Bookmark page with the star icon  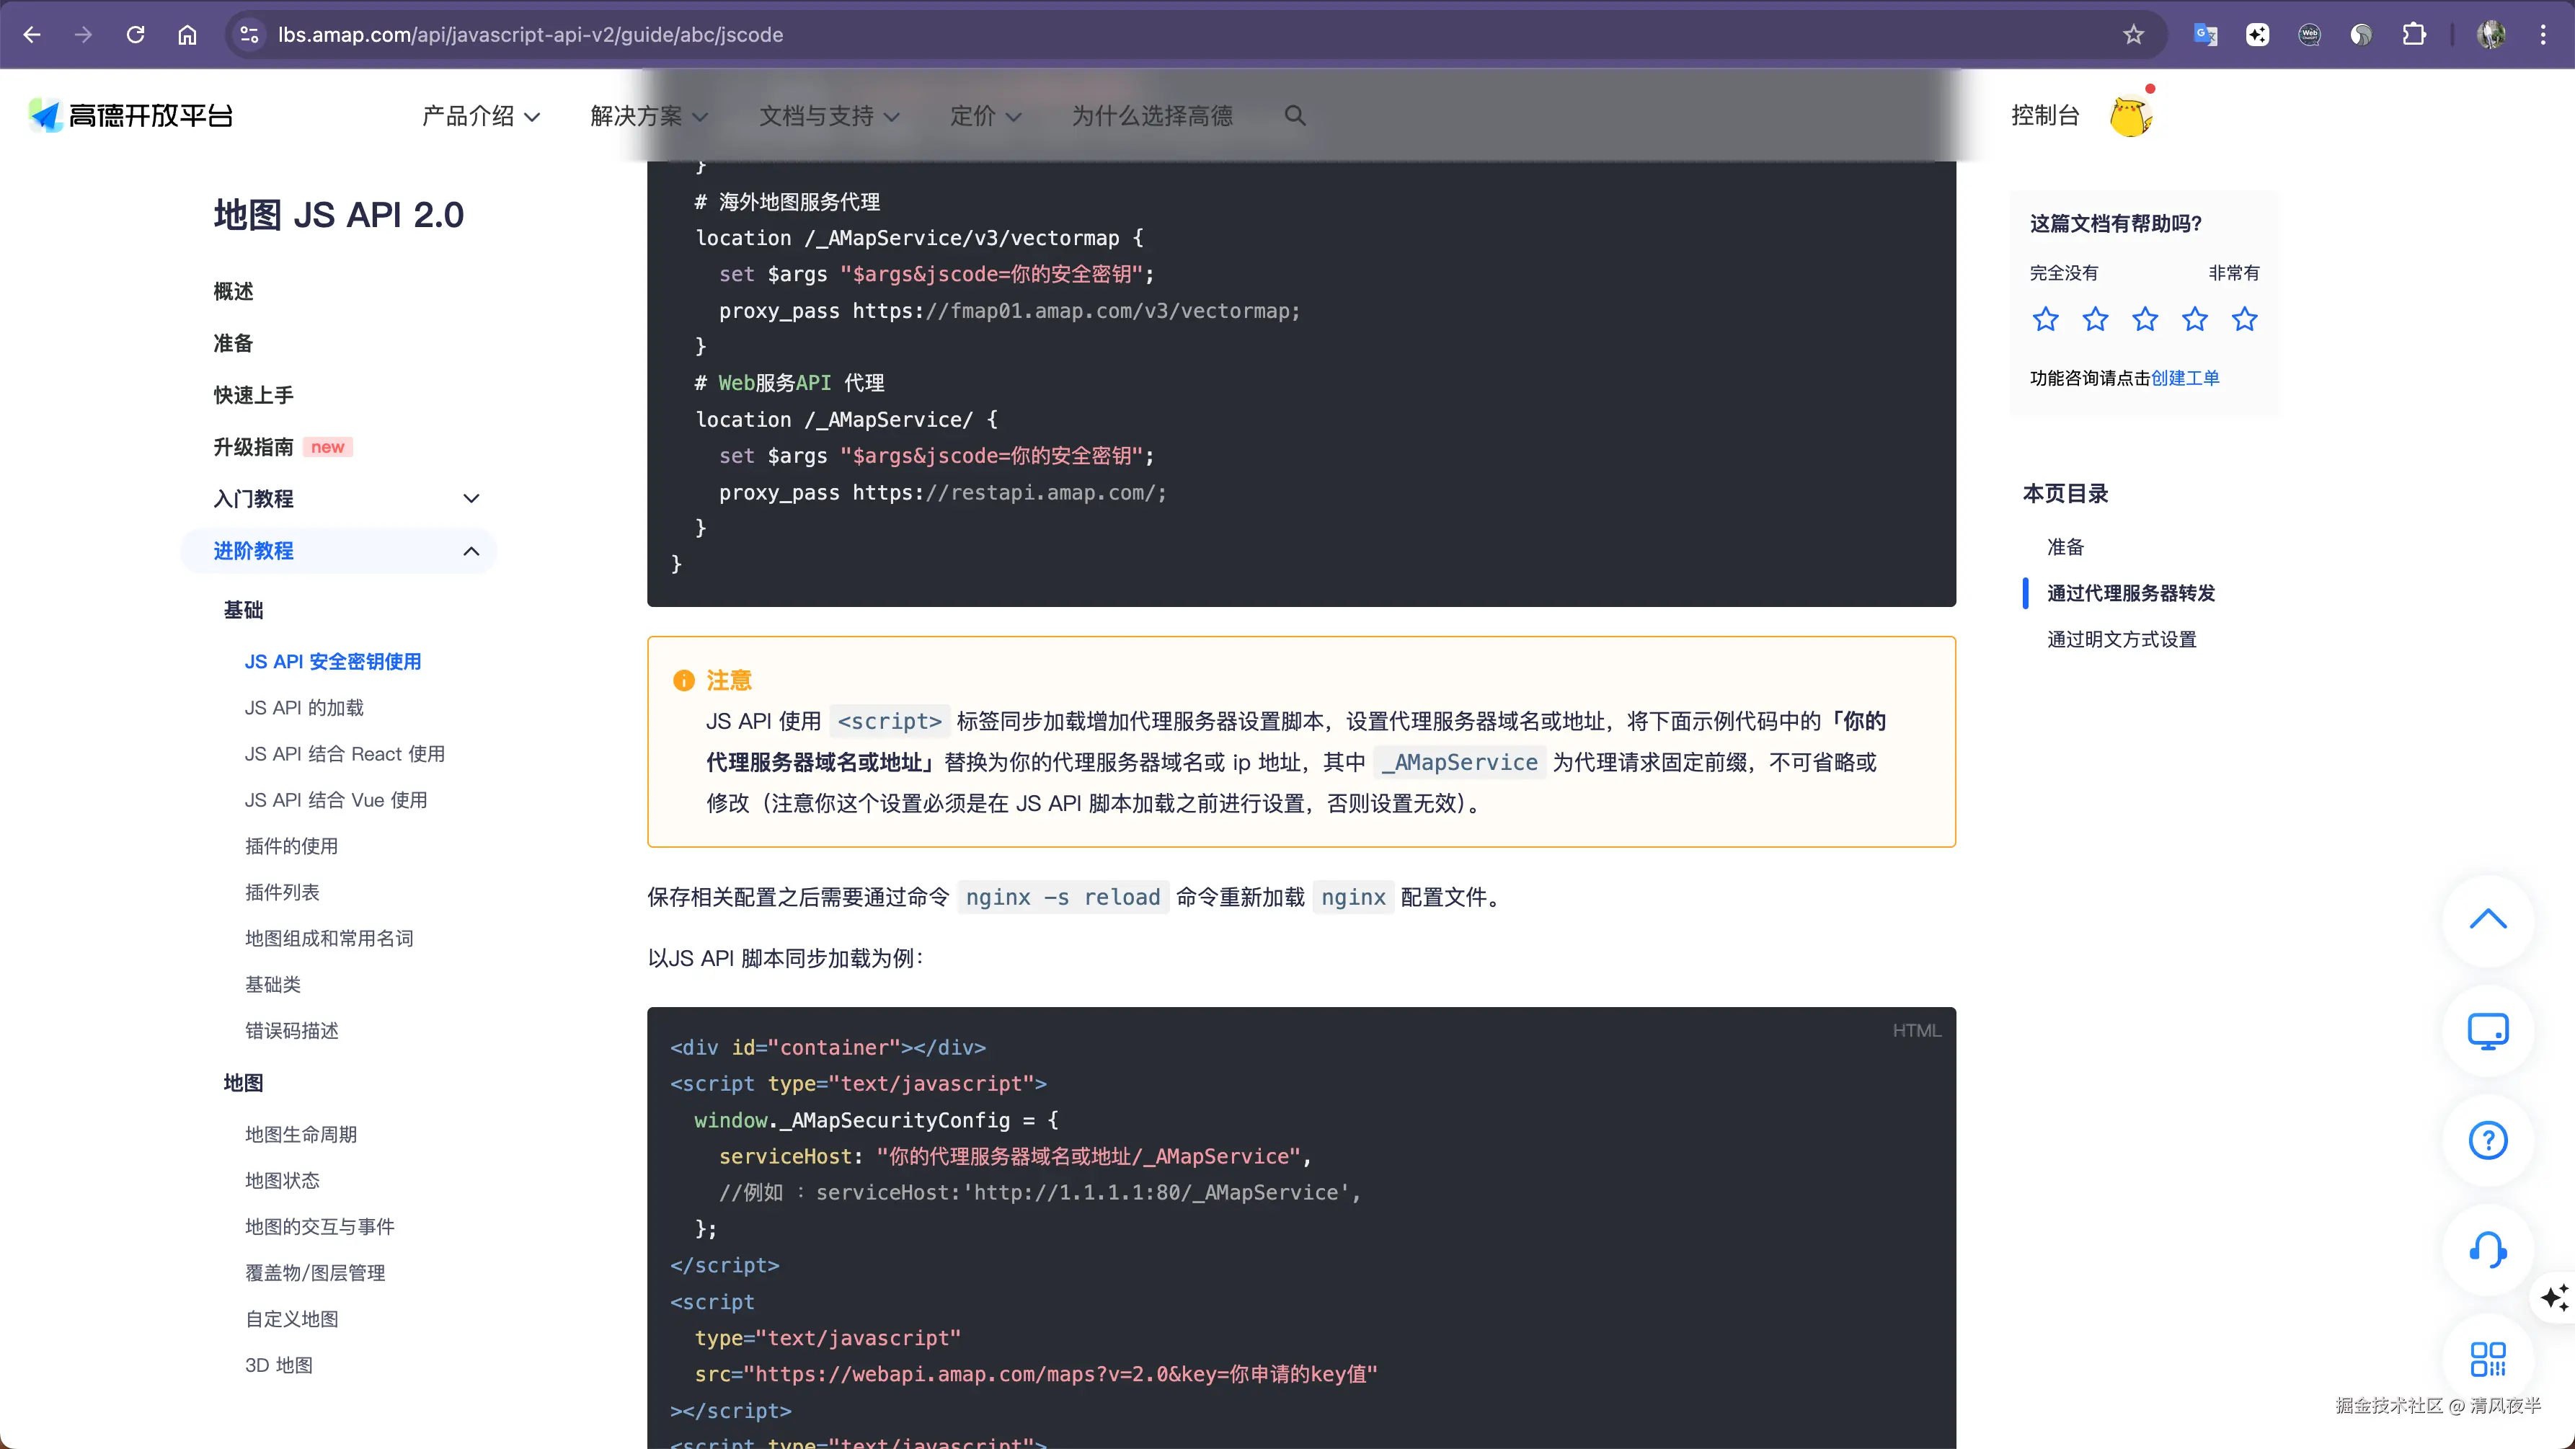pyautogui.click(x=2133, y=35)
